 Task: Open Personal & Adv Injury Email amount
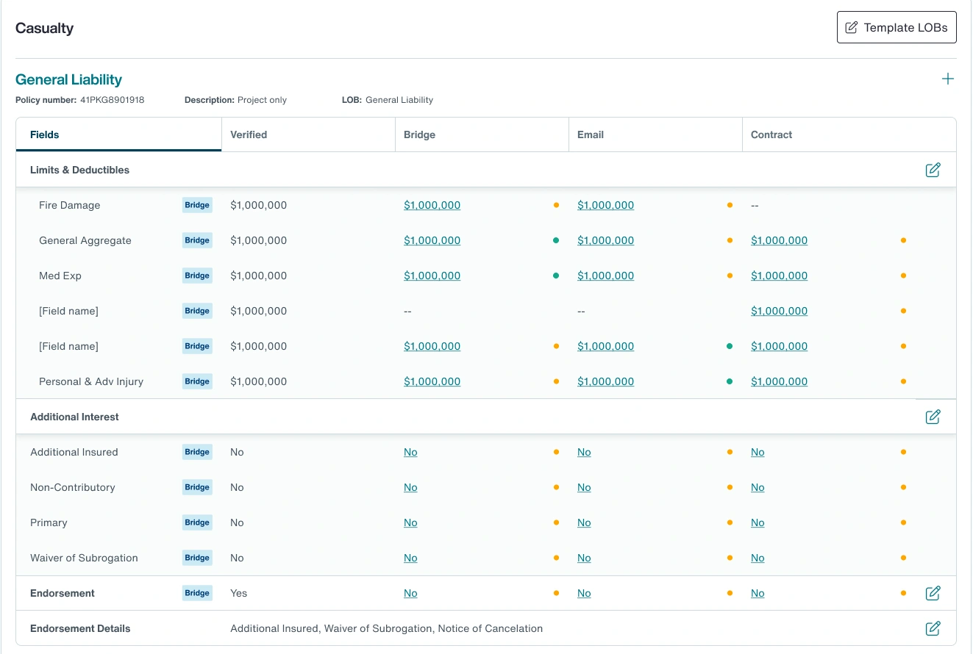pyautogui.click(x=605, y=381)
